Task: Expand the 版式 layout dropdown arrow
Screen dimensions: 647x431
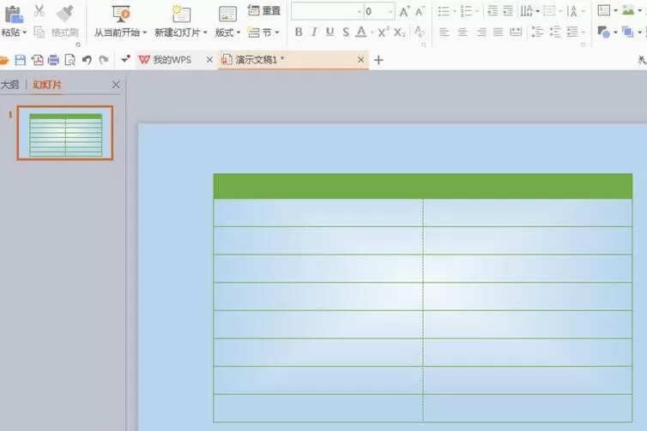Action: click(239, 33)
